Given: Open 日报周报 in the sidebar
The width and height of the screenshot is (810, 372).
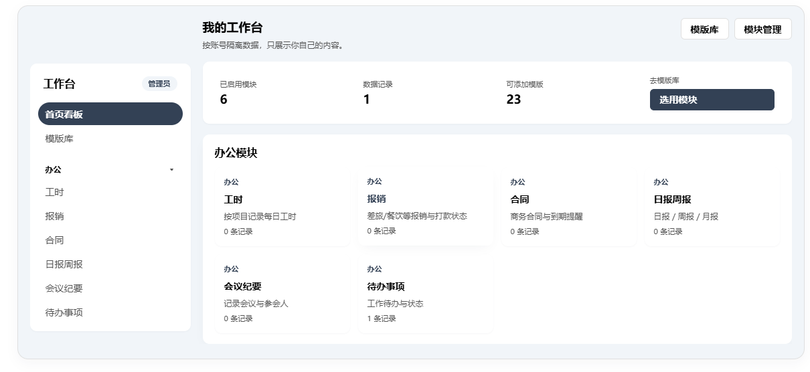Looking at the screenshot, I should 110,265.
